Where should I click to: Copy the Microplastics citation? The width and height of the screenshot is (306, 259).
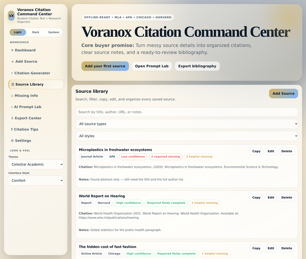(x=256, y=151)
